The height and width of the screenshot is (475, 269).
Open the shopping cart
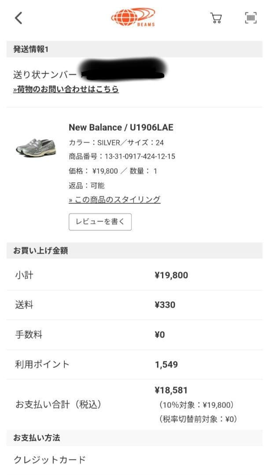pos(216,18)
